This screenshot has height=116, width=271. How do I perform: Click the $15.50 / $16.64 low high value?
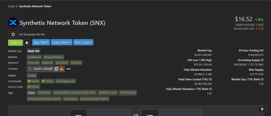203,65
